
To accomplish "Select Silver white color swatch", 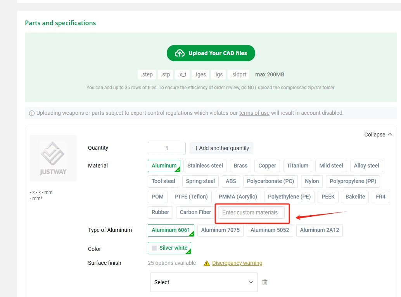I will coord(169,248).
